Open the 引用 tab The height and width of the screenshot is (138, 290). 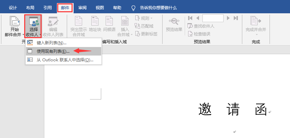47,8
